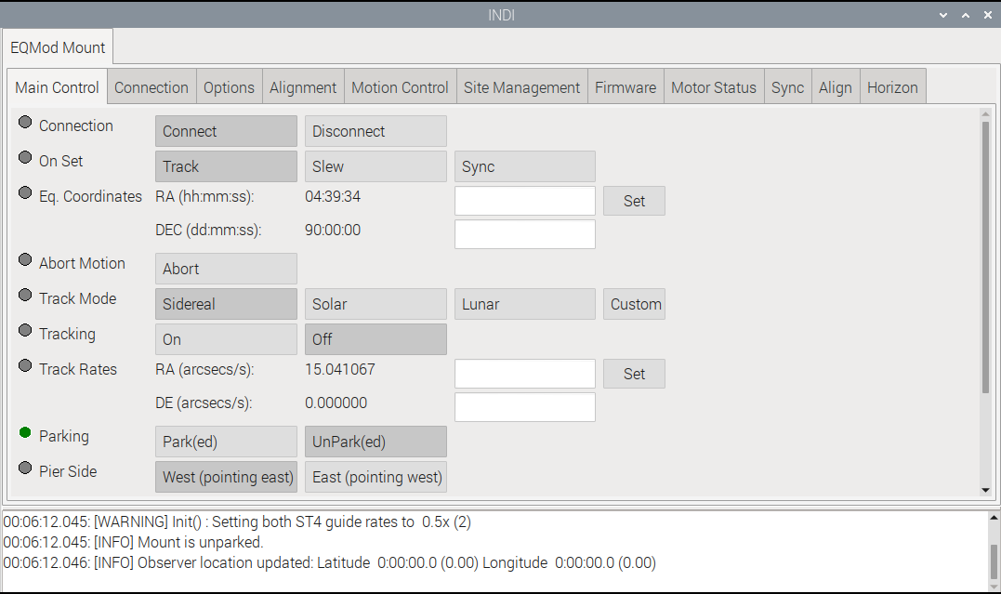Click the Tracking status LED
Image resolution: width=1001 pixels, height=594 pixels.
tap(25, 330)
